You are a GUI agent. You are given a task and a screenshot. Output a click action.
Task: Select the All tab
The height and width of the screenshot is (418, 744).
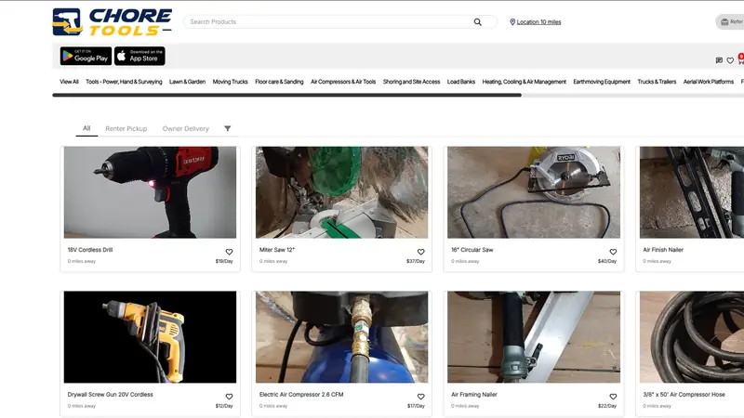[86, 128]
